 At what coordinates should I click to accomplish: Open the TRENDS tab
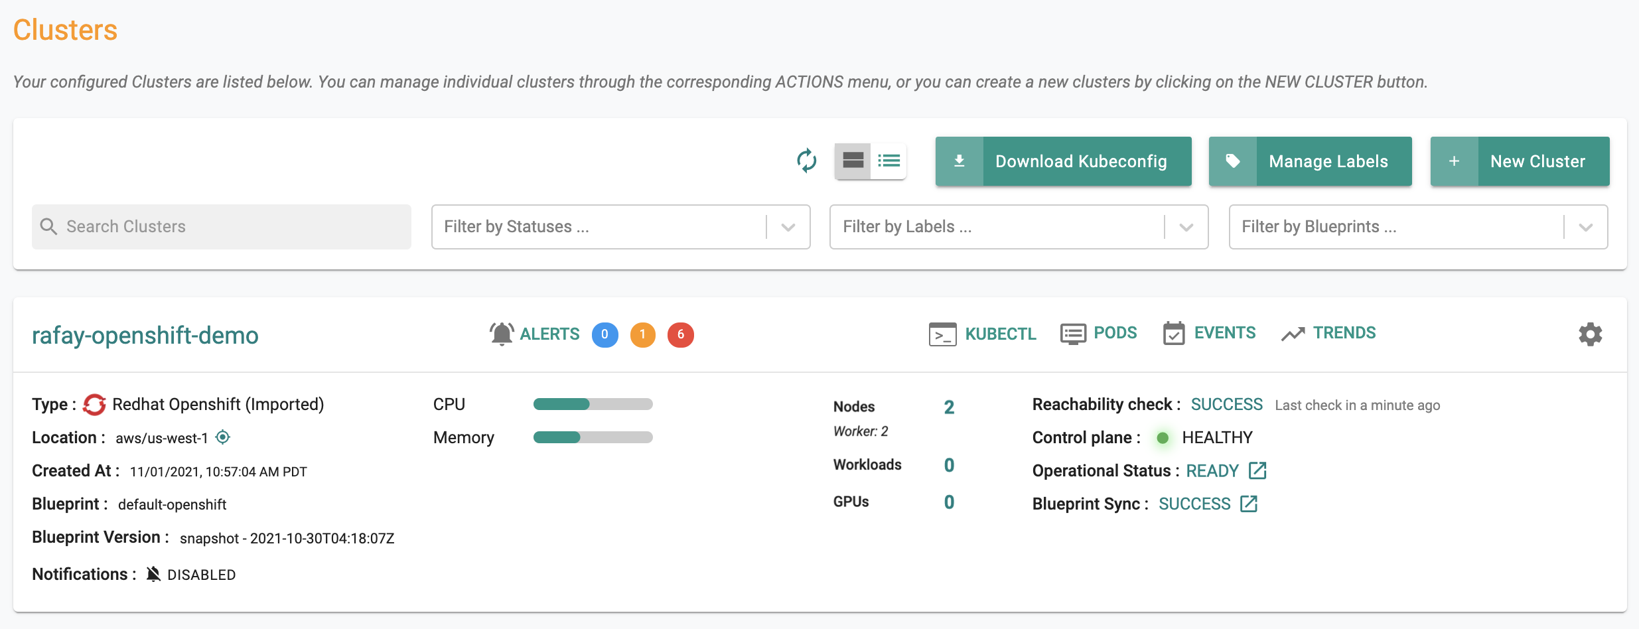tap(1344, 333)
